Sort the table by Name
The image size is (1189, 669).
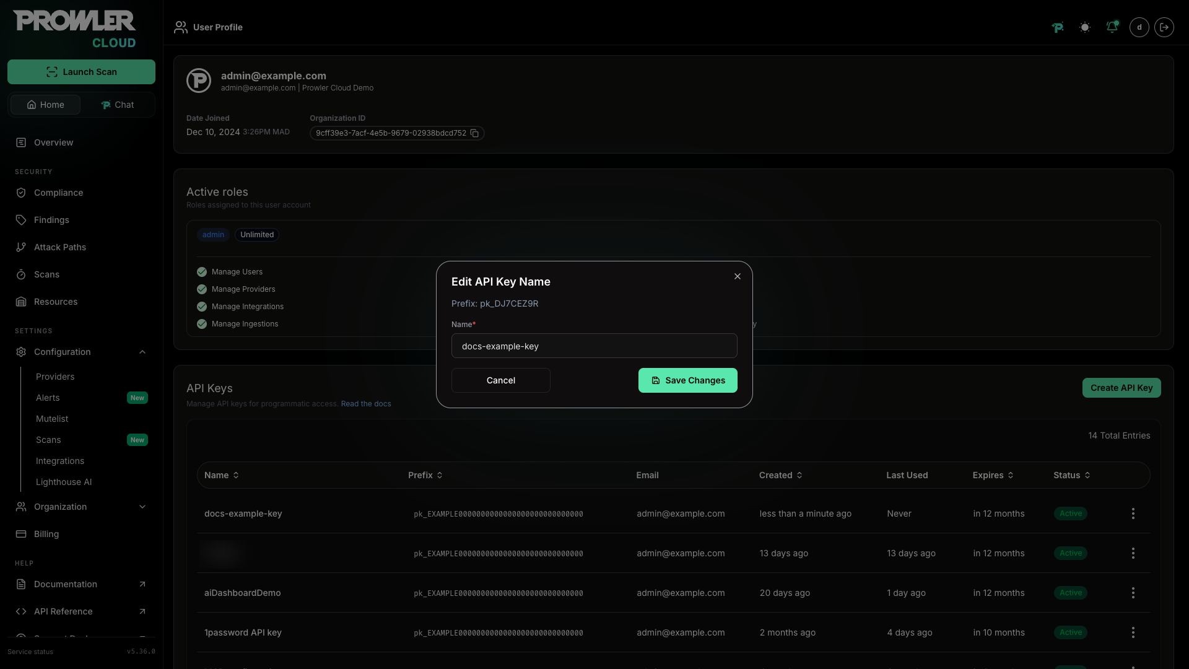pyautogui.click(x=222, y=475)
